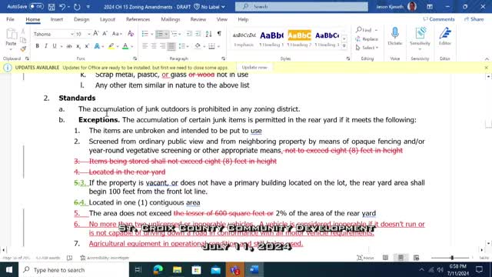Increase font size with grow icon
Image resolution: width=492 pixels, height=277 pixels.
tap(96, 34)
